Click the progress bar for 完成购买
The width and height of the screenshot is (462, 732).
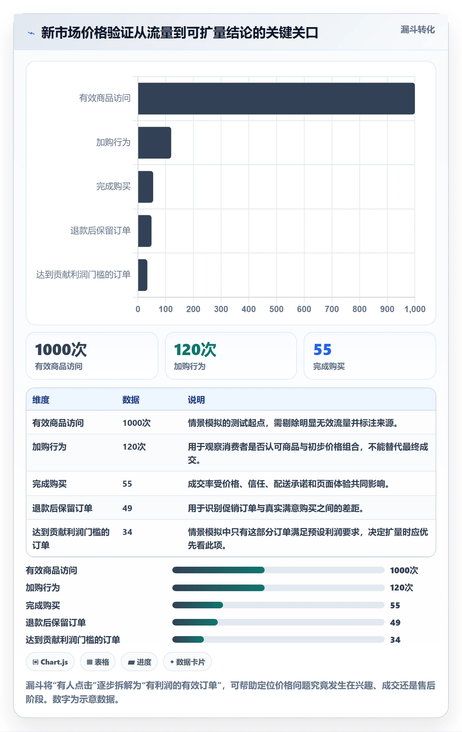coord(278,605)
